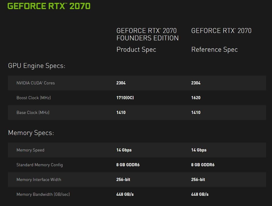
Task: Select the Founders Edition column header
Action: pyautogui.click(x=147, y=34)
